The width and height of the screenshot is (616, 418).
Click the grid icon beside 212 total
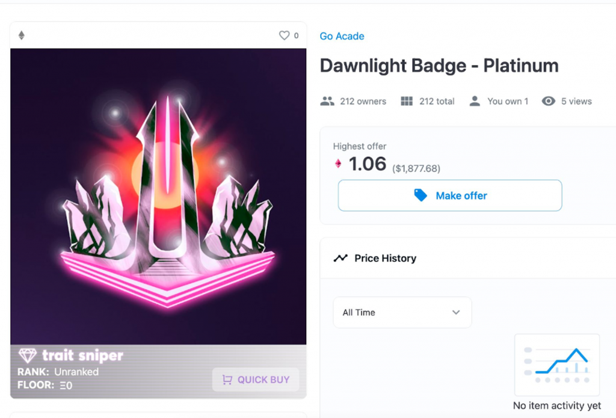(x=407, y=101)
